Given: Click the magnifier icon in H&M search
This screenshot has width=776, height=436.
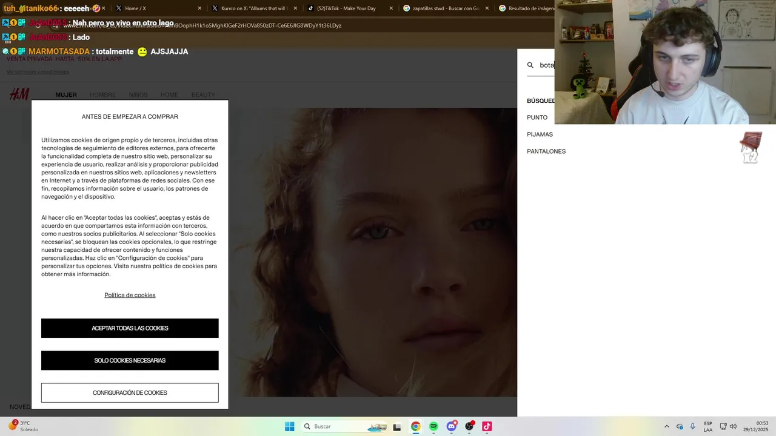Looking at the screenshot, I should pyautogui.click(x=530, y=65).
